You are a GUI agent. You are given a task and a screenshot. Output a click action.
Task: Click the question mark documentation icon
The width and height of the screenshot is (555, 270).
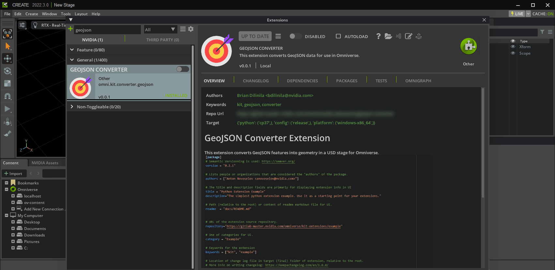378,36
